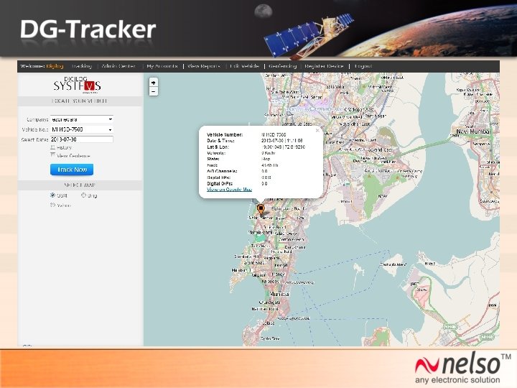This screenshot has width=517, height=388.
Task: Click the Select Date input field
Action: (x=82, y=139)
